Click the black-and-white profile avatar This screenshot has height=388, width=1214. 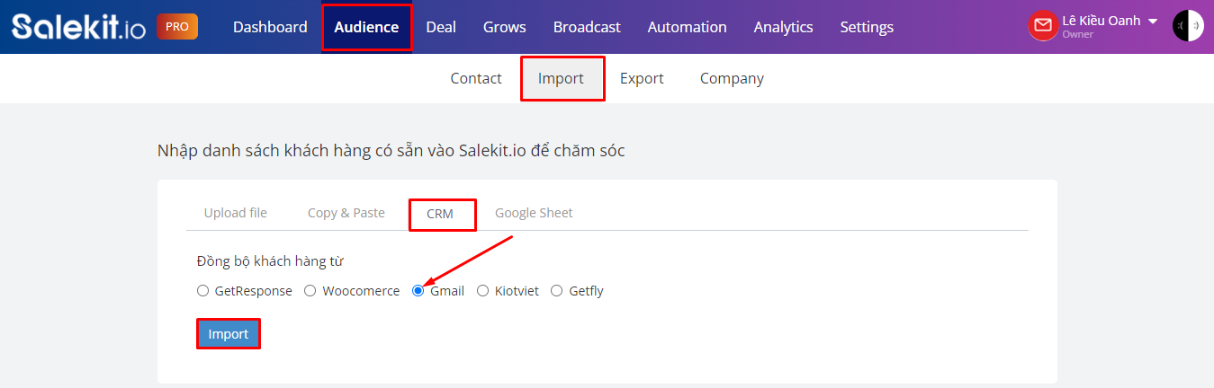[1188, 26]
